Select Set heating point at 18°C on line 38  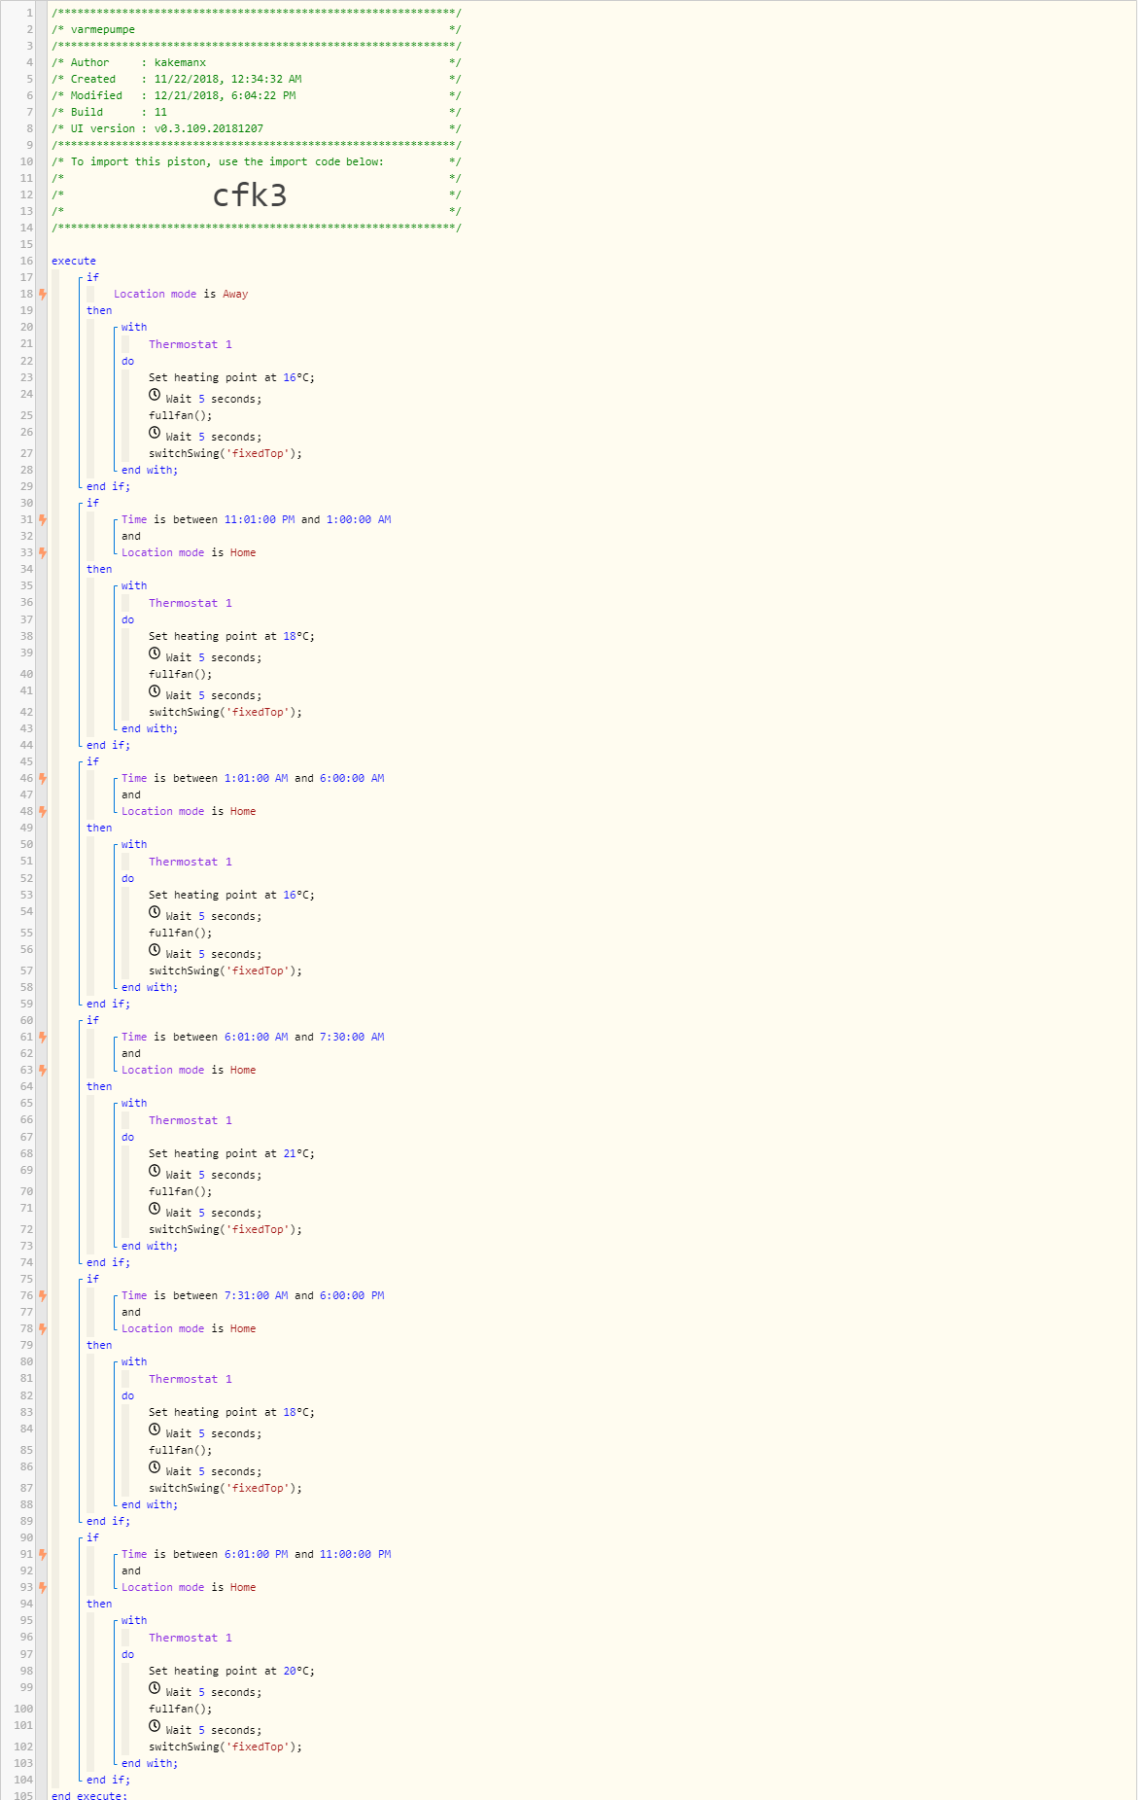231,636
